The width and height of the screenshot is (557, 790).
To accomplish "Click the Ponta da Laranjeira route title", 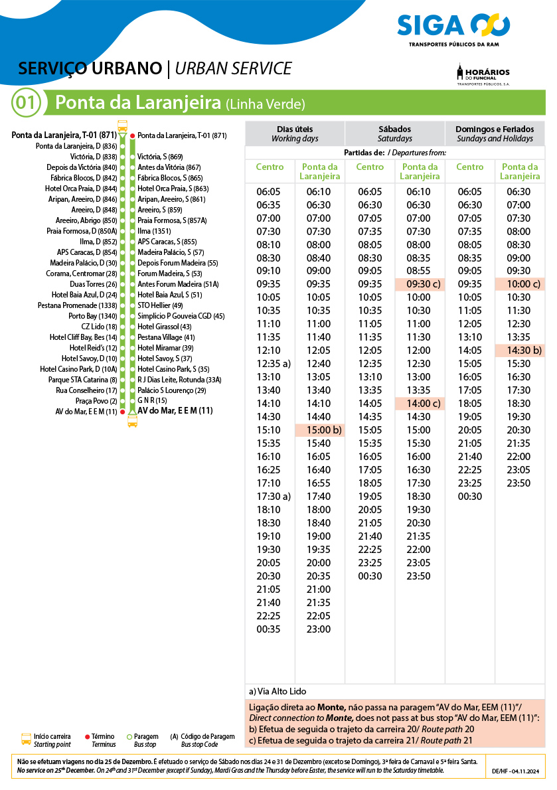I will coord(137,104).
